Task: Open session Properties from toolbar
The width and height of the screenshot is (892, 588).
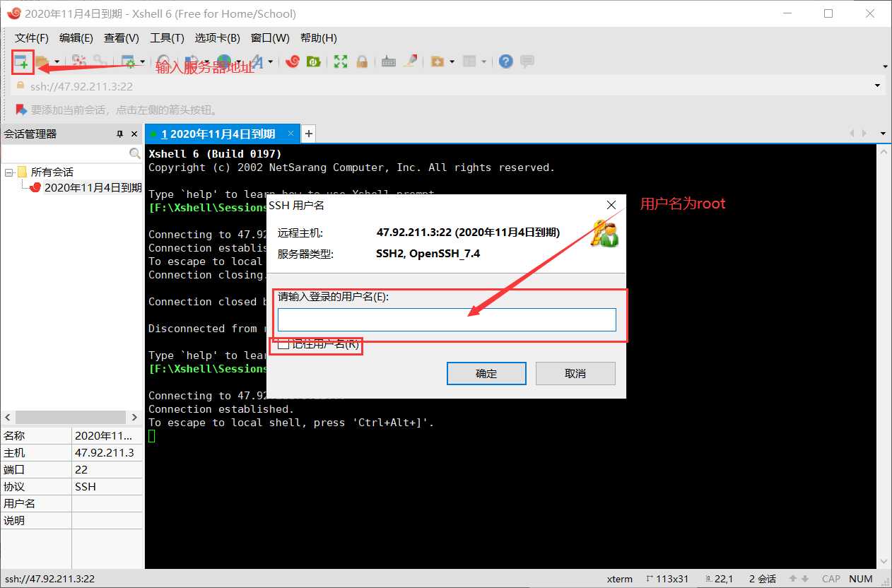Action: (x=129, y=62)
